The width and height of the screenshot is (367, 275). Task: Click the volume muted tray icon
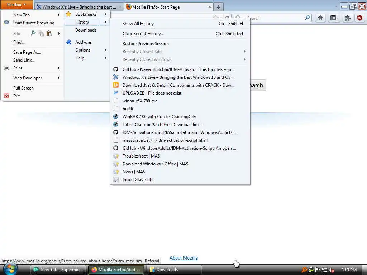[x=332, y=270]
